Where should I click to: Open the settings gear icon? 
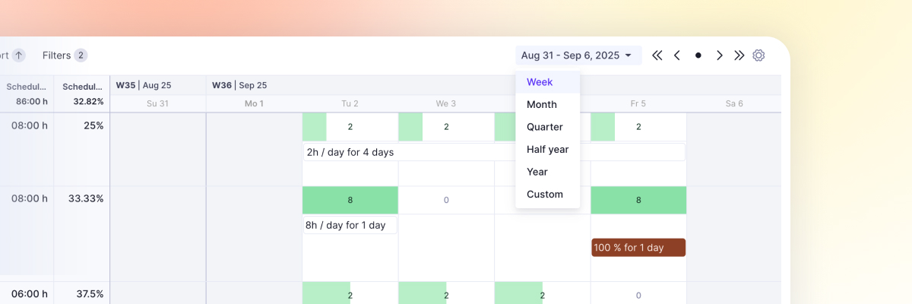pos(758,55)
